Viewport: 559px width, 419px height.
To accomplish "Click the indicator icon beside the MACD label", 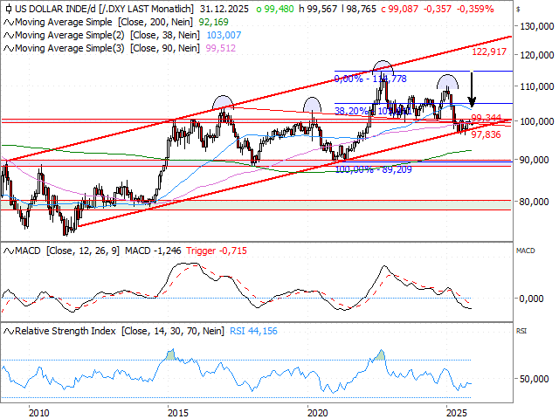I will [x=6, y=251].
